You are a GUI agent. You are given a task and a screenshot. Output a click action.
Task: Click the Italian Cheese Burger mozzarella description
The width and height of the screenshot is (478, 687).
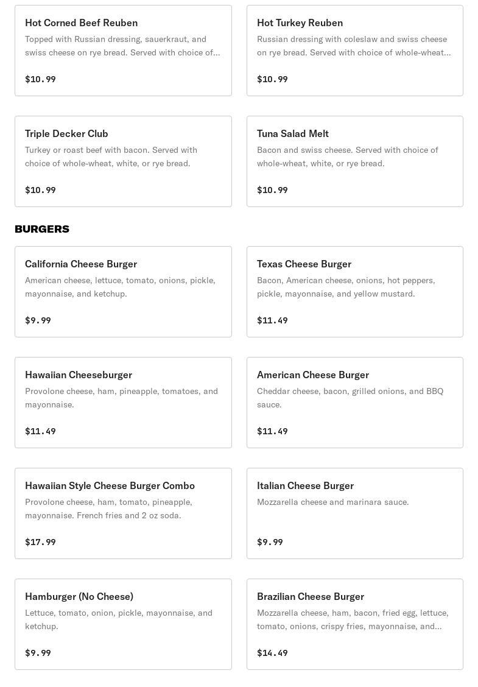click(x=332, y=502)
